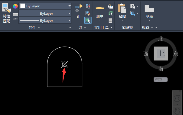
Task: Open the View panel dialog launcher arrow
Action: click(x=156, y=28)
